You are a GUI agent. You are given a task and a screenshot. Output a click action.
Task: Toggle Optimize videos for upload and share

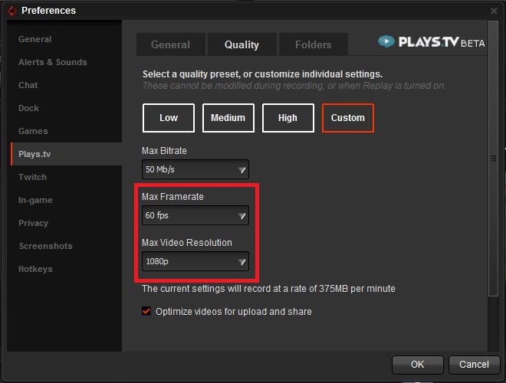coord(146,311)
